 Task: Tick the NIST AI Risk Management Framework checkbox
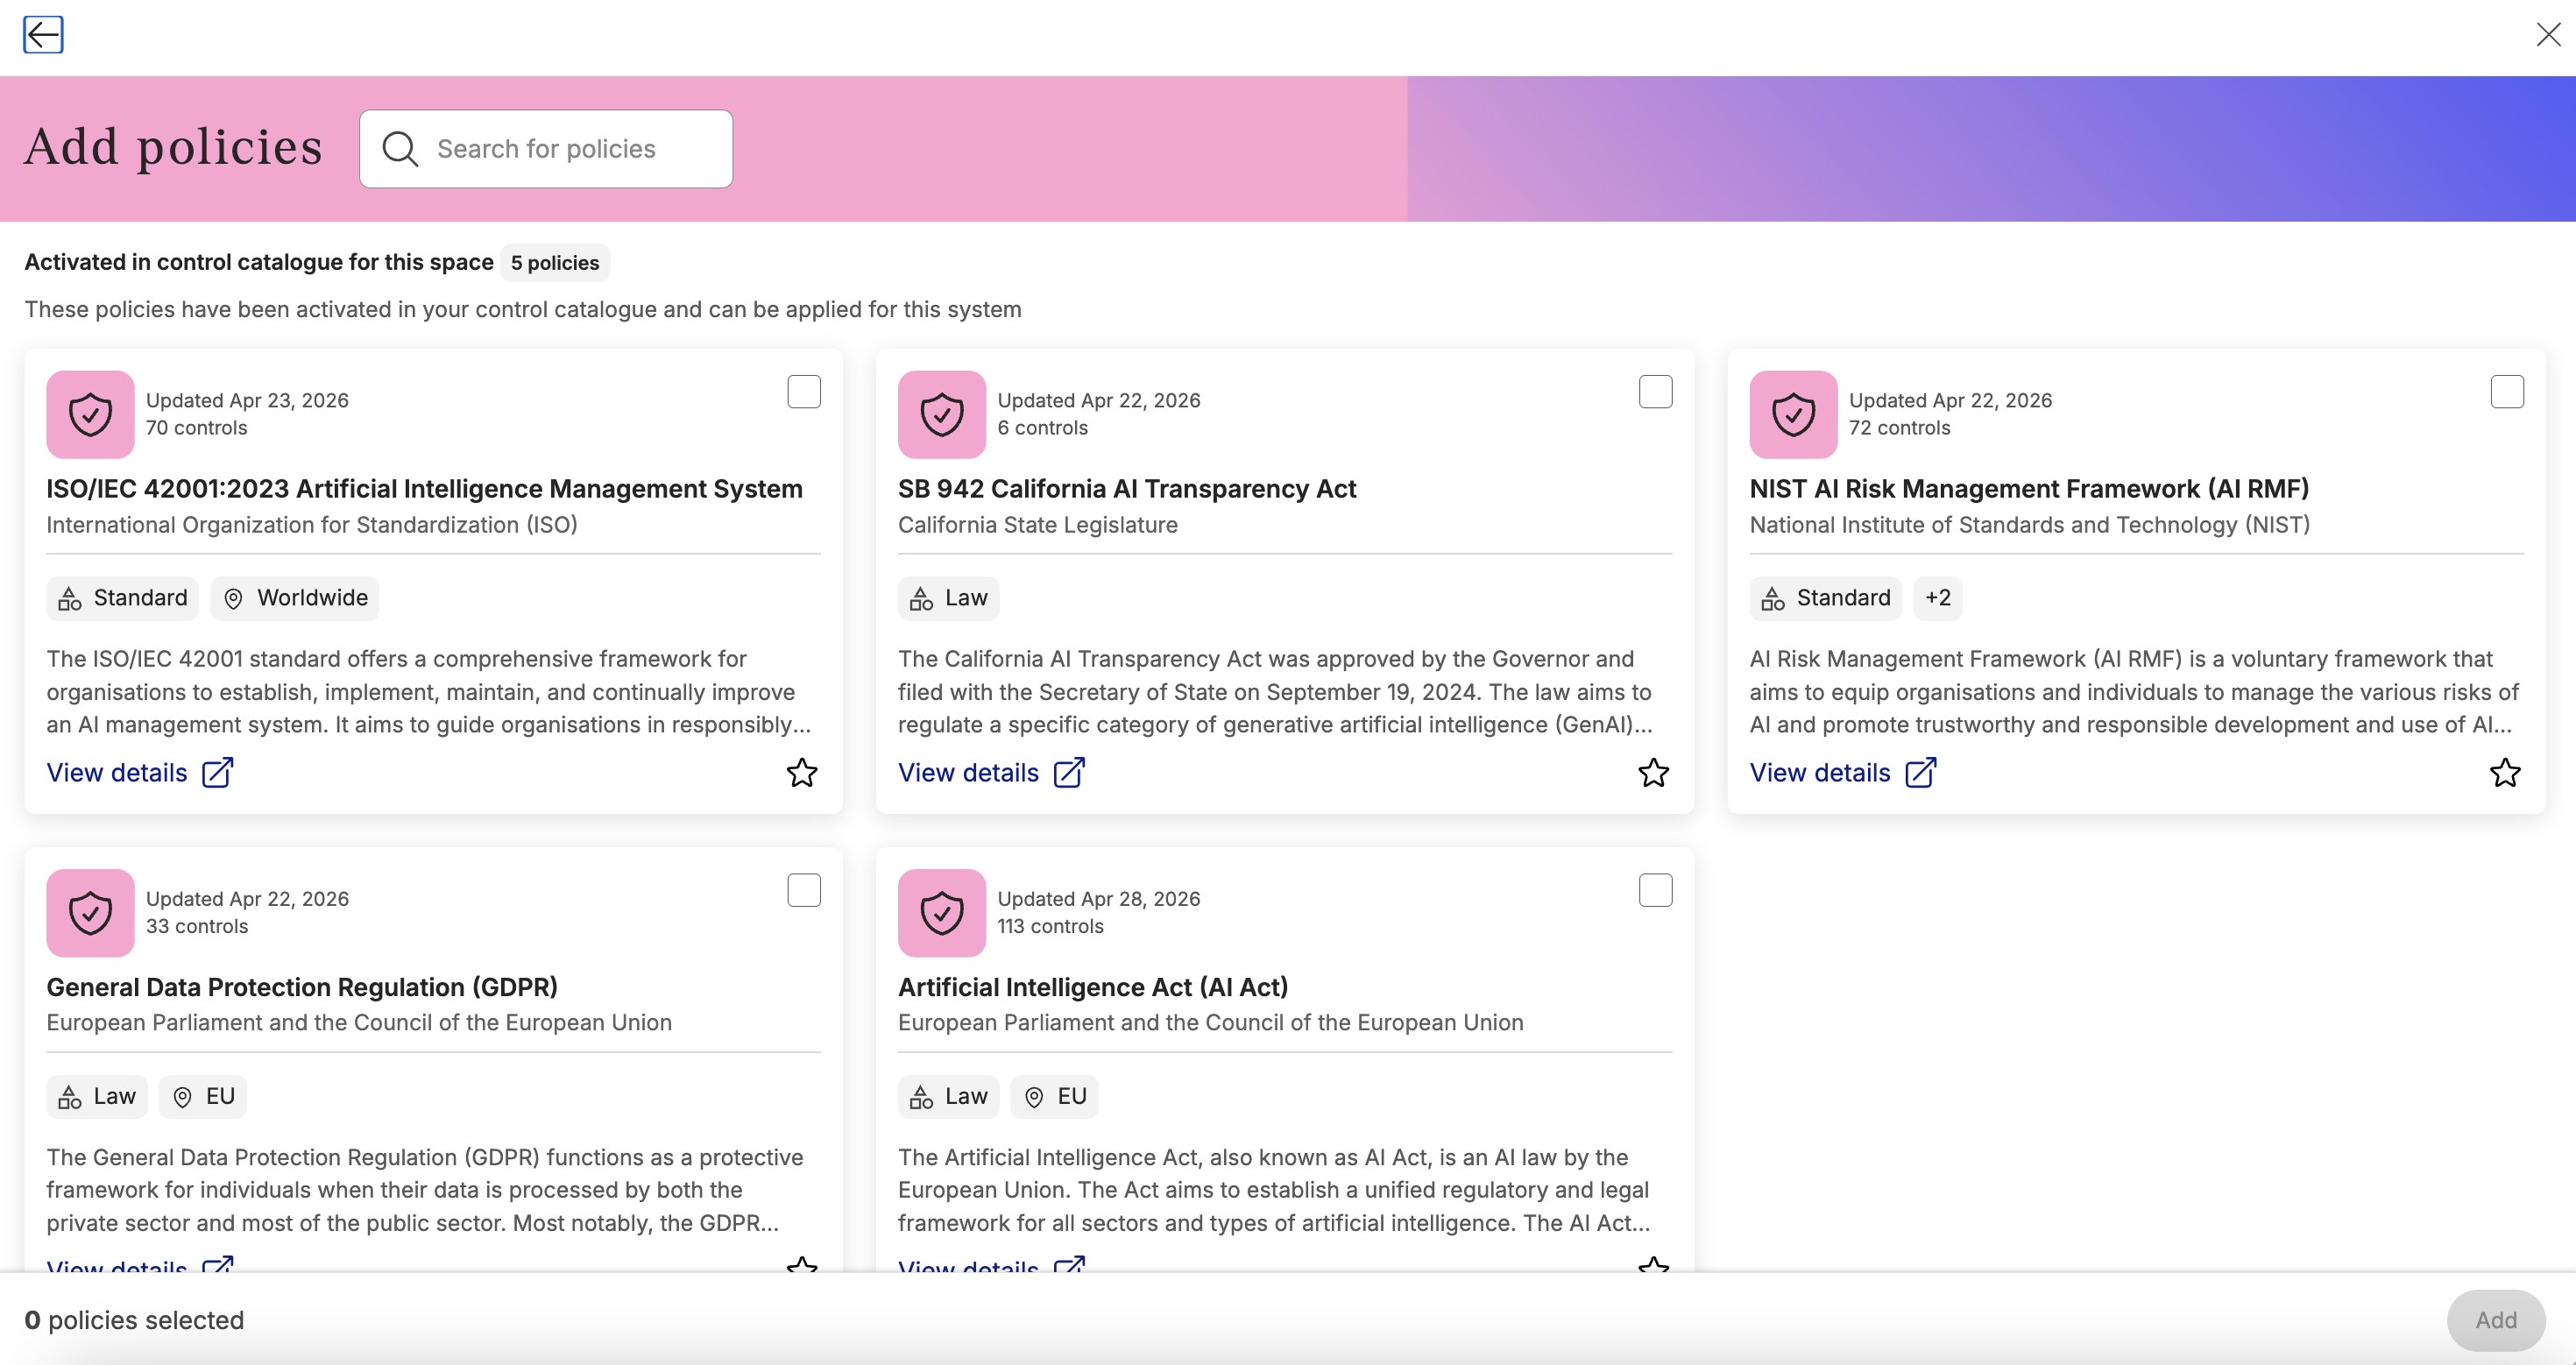(x=2507, y=392)
